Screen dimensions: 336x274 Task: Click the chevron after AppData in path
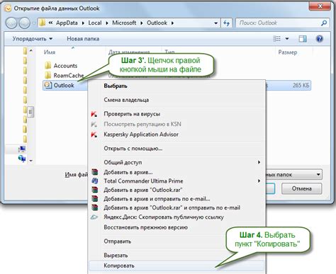pyautogui.click(x=83, y=23)
